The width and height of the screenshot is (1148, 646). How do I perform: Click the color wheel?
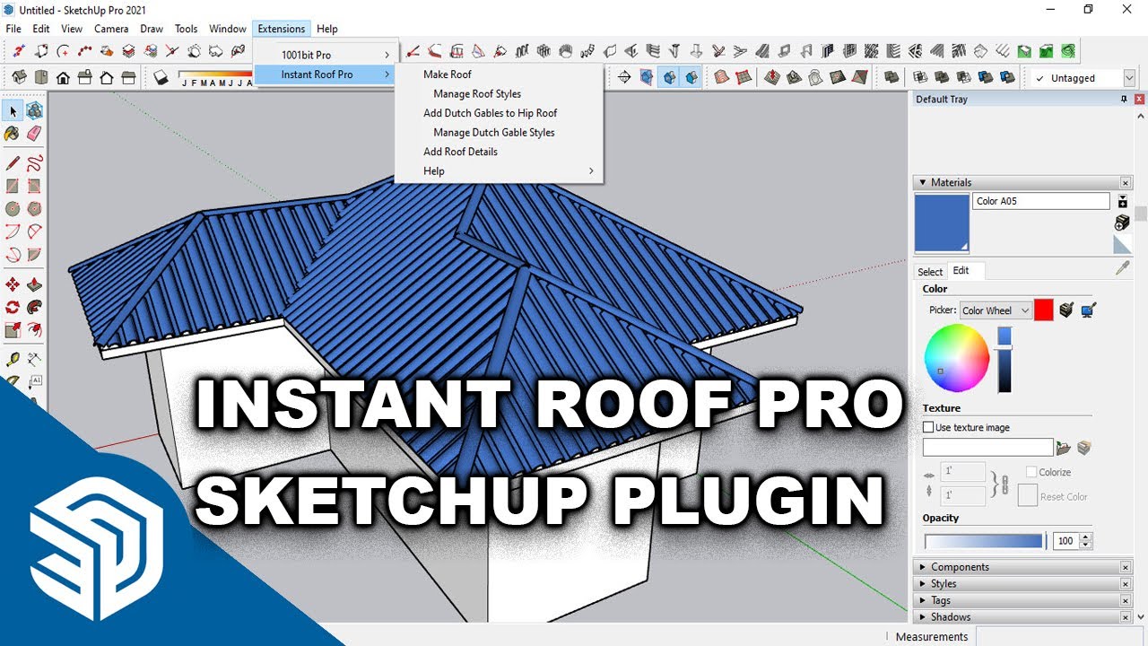click(x=957, y=356)
